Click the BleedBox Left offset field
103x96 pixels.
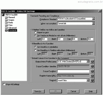coord(44,54)
